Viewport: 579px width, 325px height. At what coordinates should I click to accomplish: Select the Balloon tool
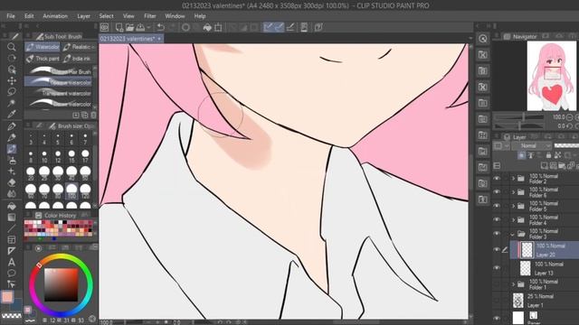pyautogui.click(x=12, y=273)
